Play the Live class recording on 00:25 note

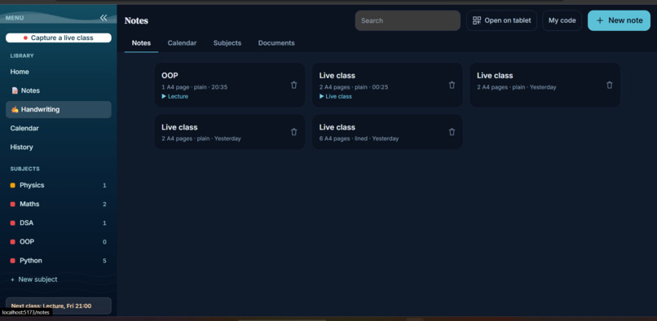click(336, 96)
